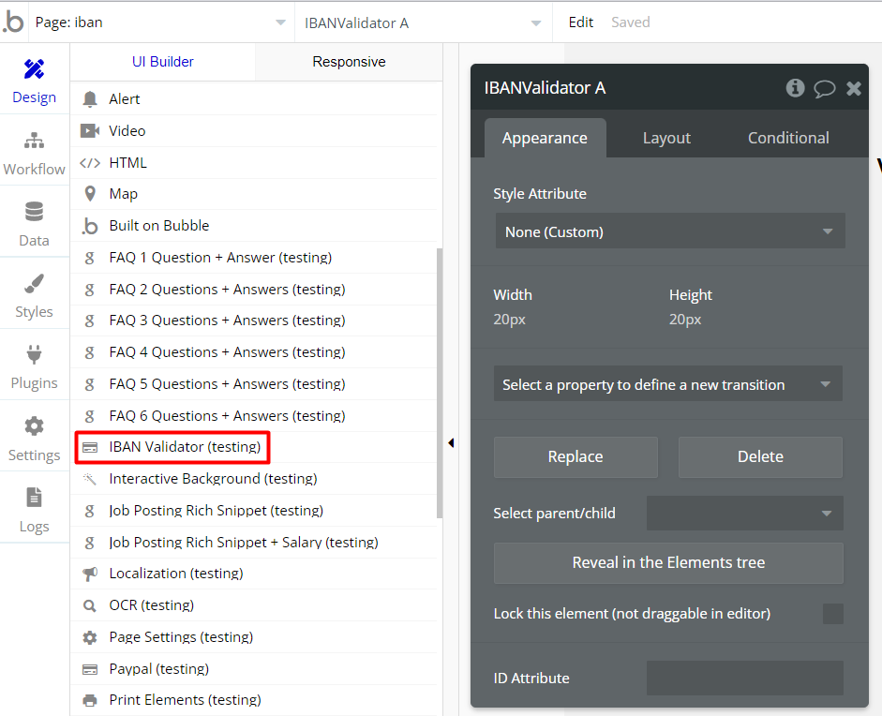Switch to the Conditional tab
This screenshot has width=882, height=716.
(x=787, y=138)
